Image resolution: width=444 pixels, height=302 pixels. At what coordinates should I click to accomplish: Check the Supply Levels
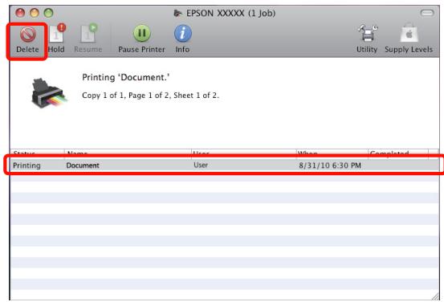[x=409, y=39]
